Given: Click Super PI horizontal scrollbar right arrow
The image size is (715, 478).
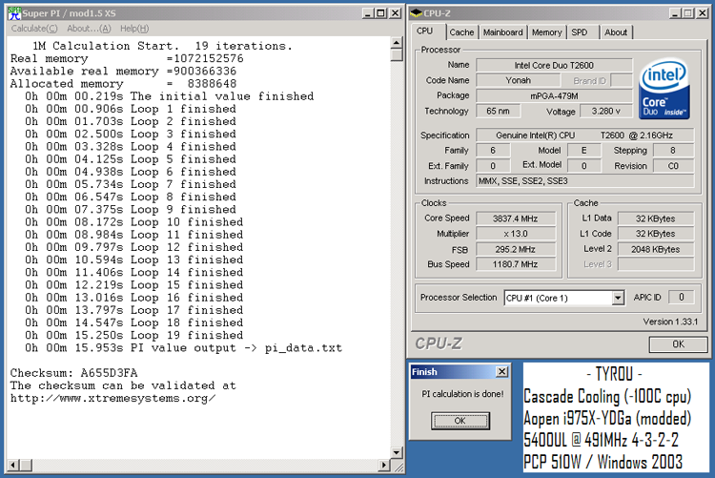Looking at the screenshot, I should point(384,466).
